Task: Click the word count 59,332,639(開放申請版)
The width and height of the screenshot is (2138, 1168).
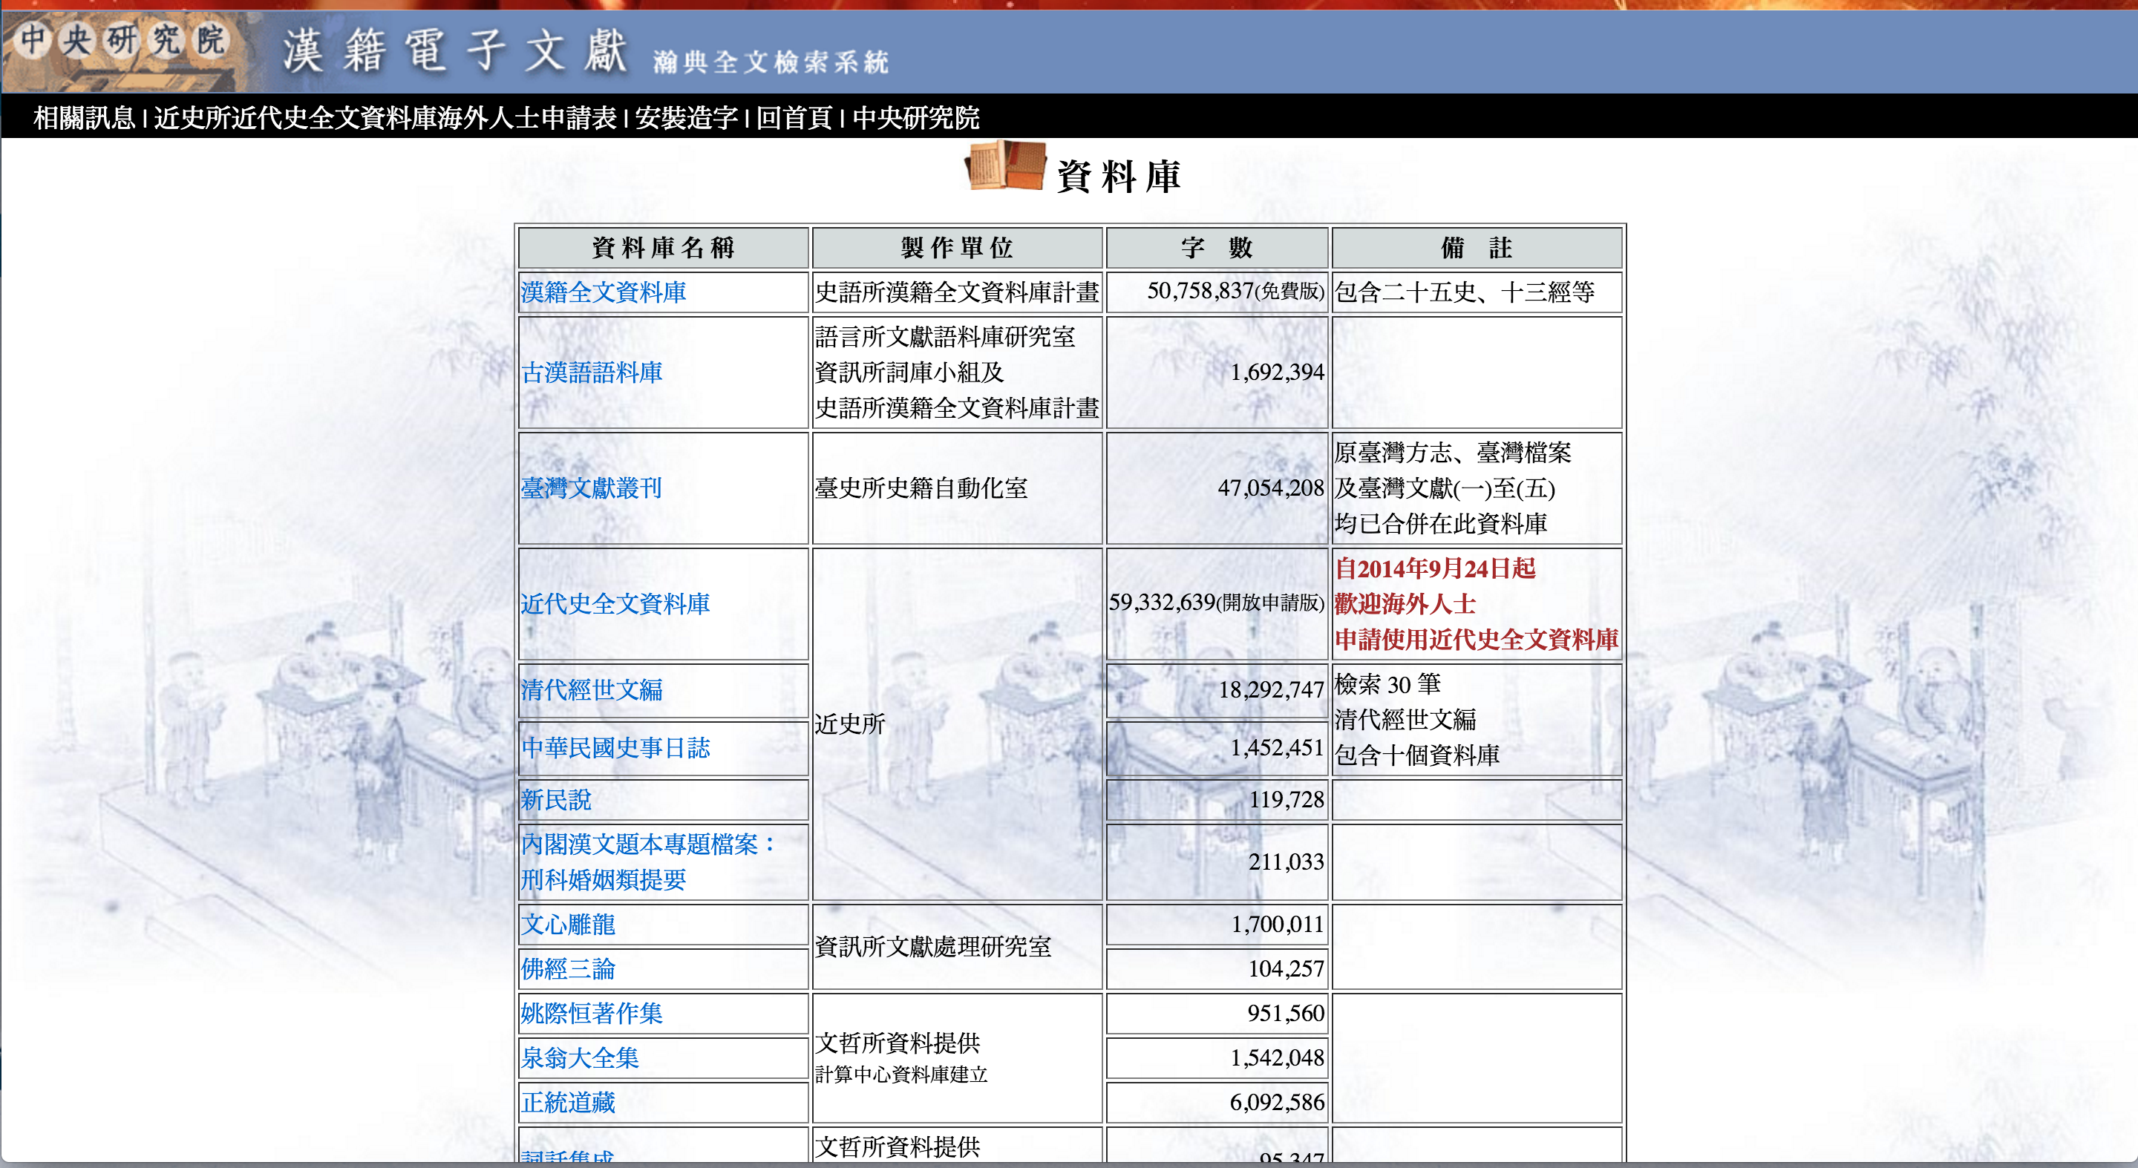Action: click(x=1217, y=603)
